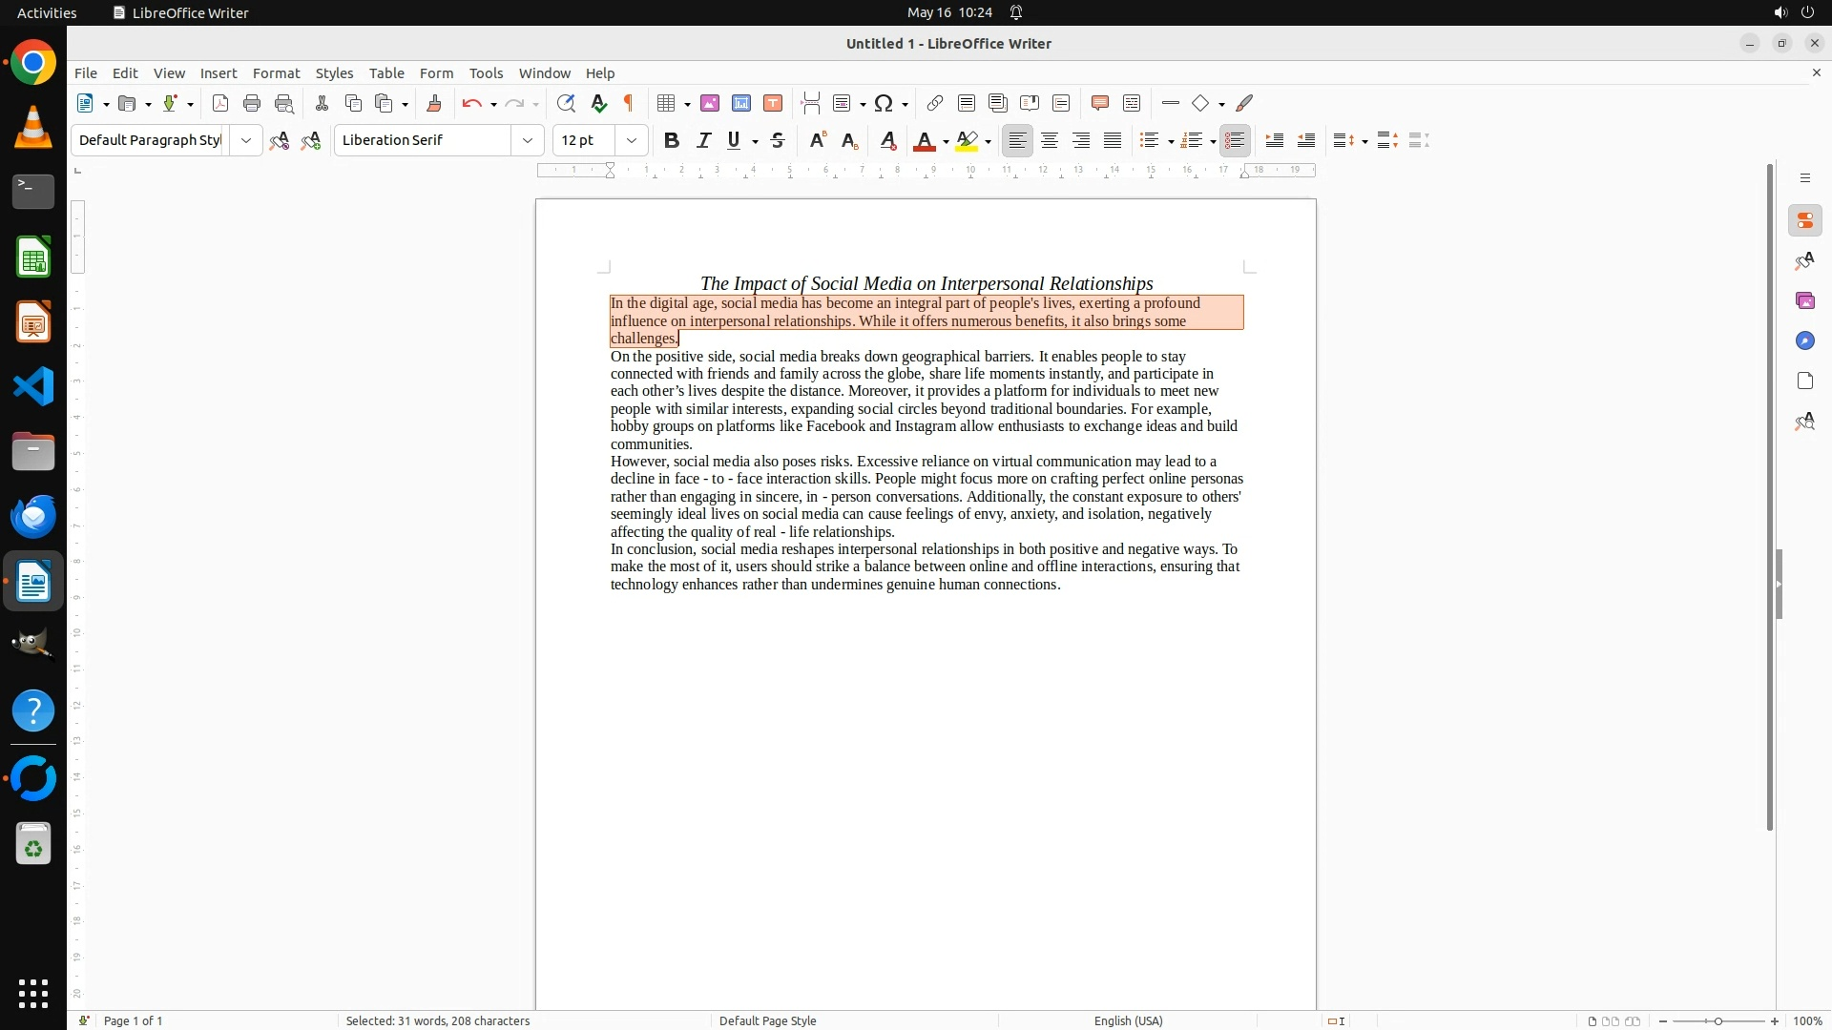This screenshot has width=1832, height=1030.
Task: Expand the font name dropdown
Action: (527, 141)
